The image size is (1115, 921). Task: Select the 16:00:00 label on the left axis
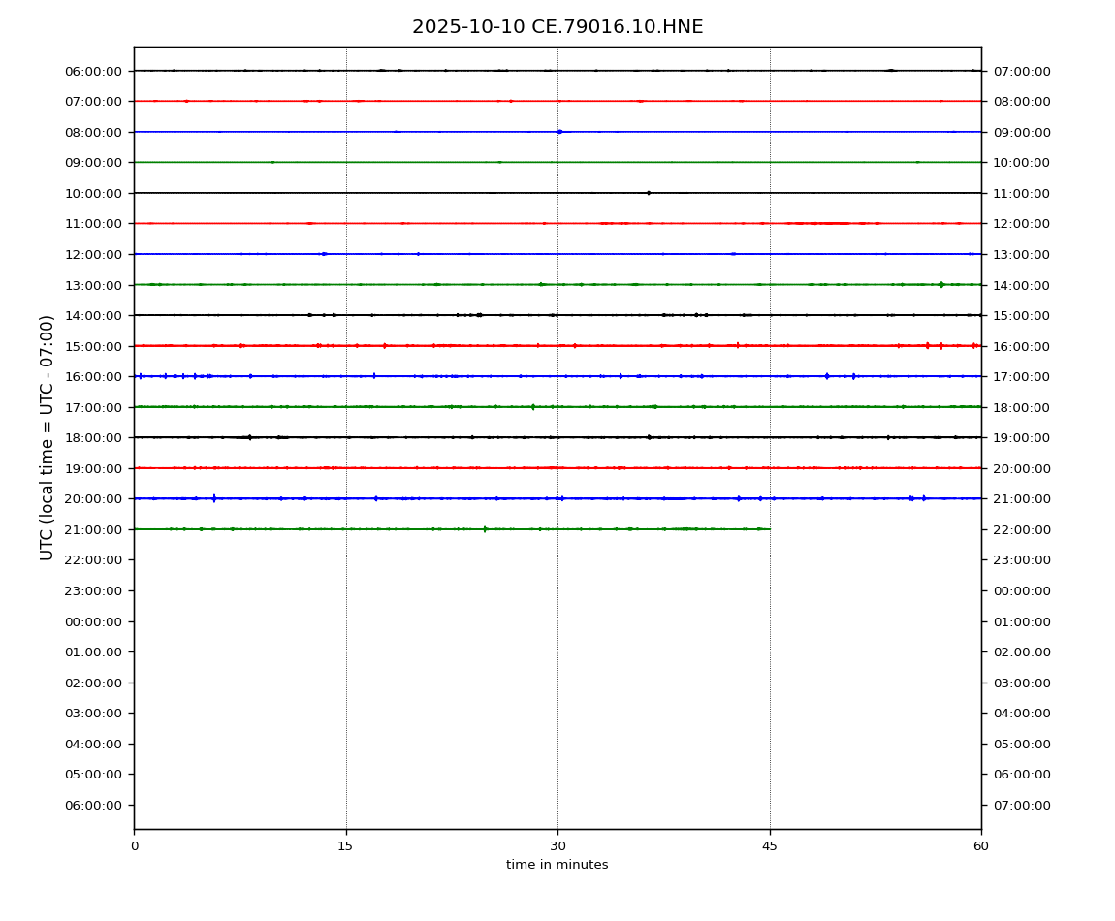tap(94, 376)
